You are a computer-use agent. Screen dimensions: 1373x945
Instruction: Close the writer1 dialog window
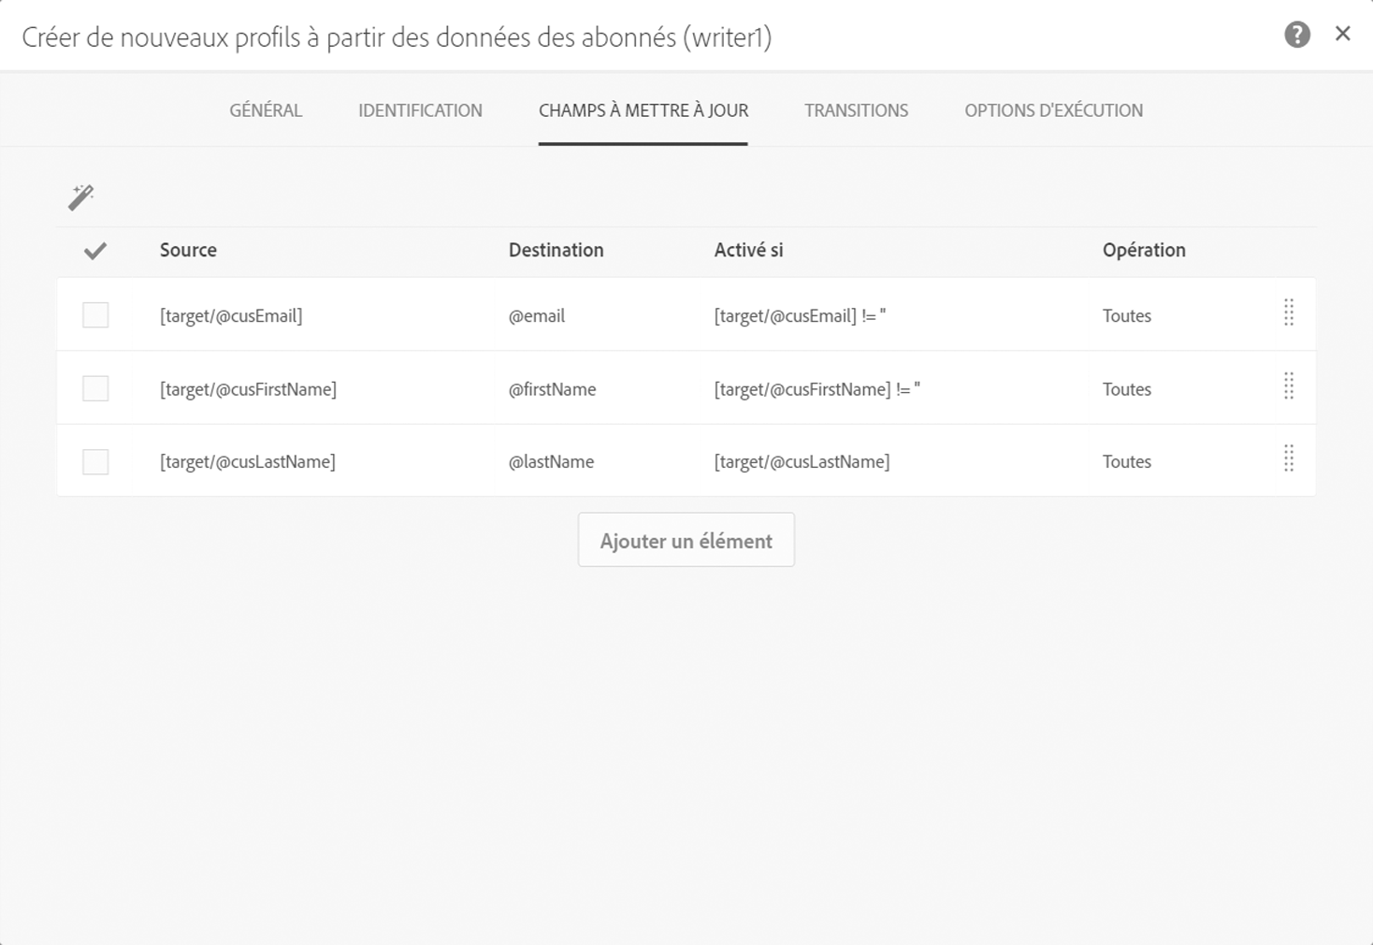[1342, 35]
